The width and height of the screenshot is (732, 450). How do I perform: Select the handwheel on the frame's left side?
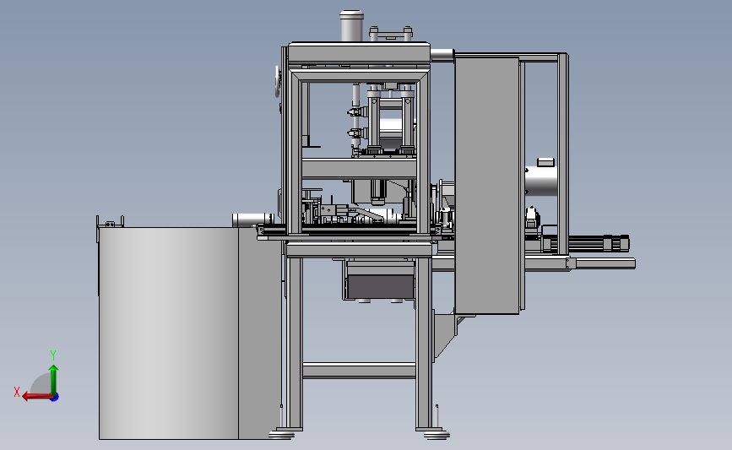(278, 82)
